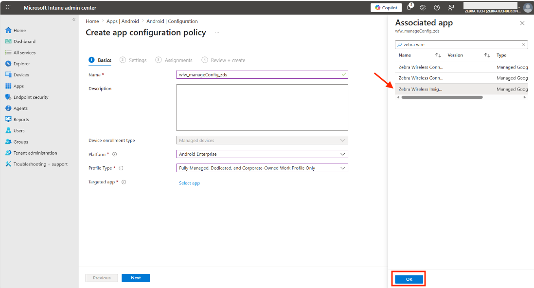Open the app launcher waffle icon
Viewport: 534px width, 288px height.
click(8, 7)
